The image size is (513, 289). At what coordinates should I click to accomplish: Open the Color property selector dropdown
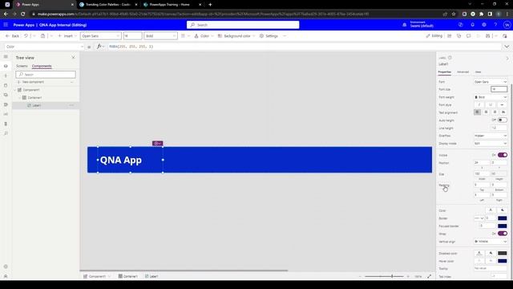point(45,47)
